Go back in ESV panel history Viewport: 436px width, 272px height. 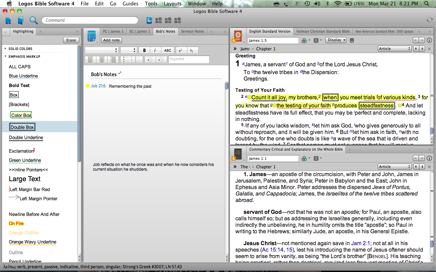(x=416, y=40)
